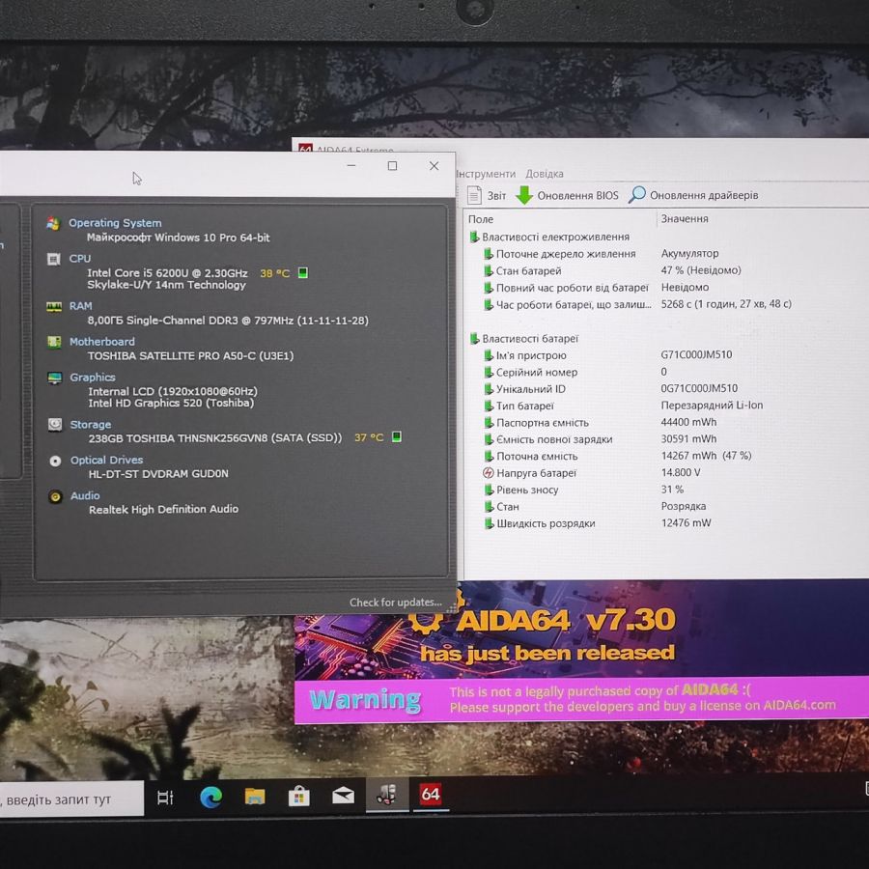Select the Повний час роботи від батареї row
The height and width of the screenshot is (869, 869).
point(665,288)
